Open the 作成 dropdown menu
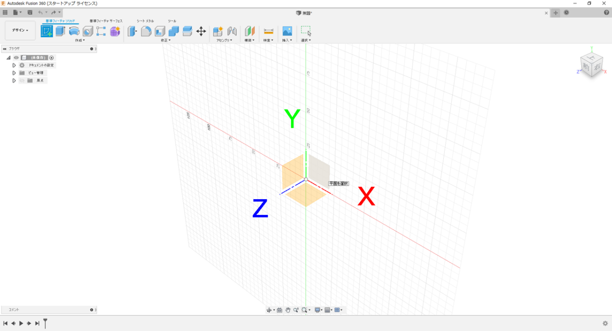The image size is (612, 331). click(x=80, y=40)
